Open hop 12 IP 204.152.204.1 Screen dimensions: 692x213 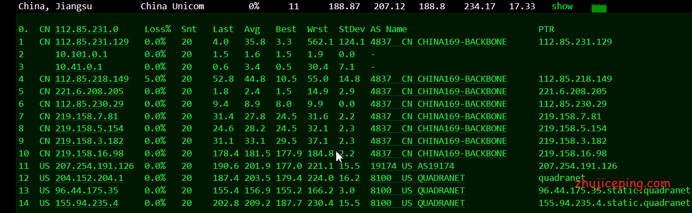[x=90, y=178]
